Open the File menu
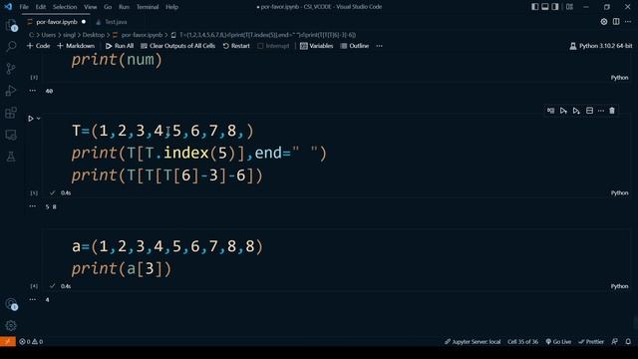Image resolution: width=638 pixels, height=359 pixels. 24,7
